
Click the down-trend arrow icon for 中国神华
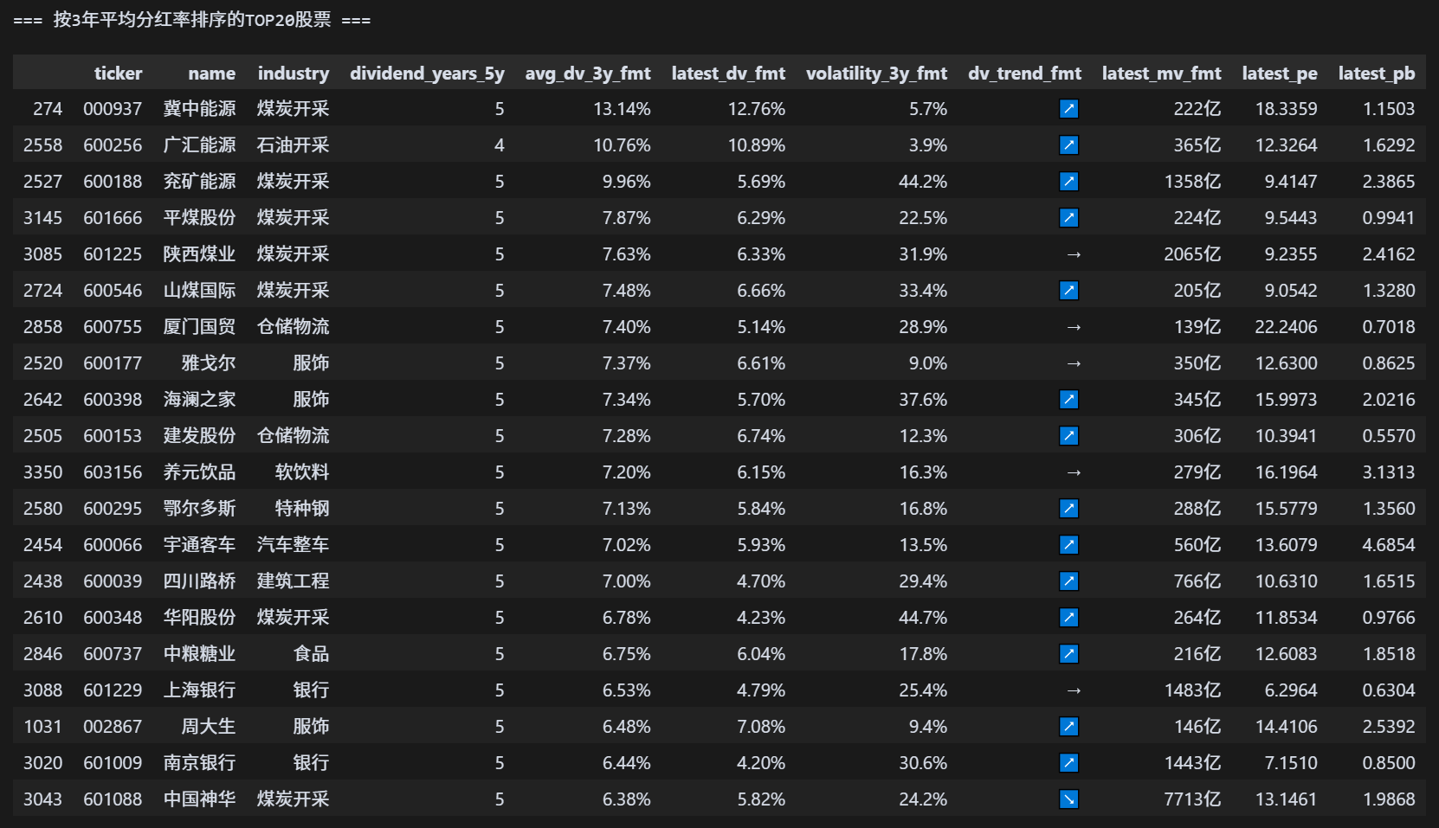click(x=1069, y=799)
